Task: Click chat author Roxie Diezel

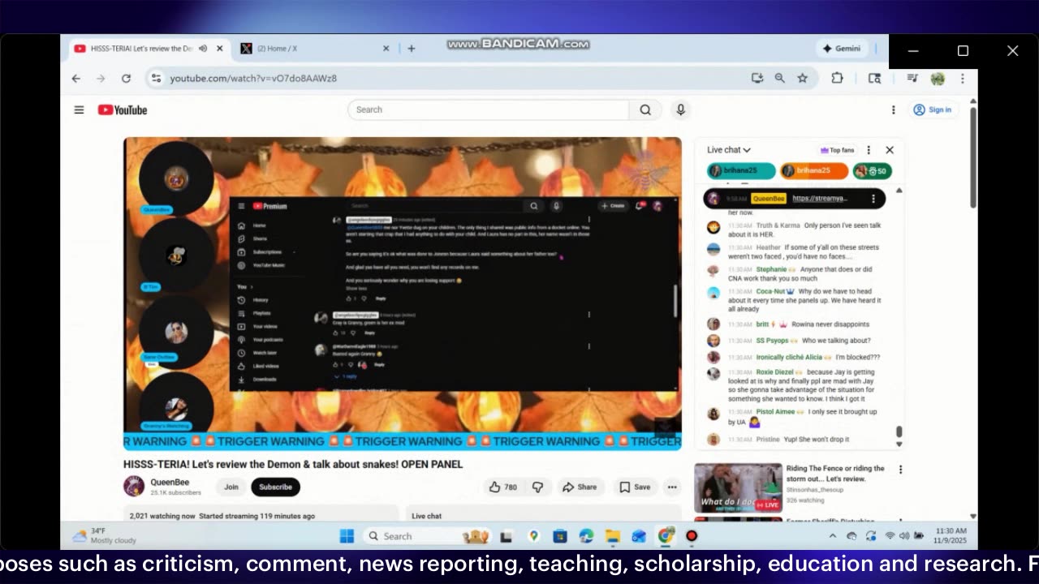Action: pyautogui.click(x=776, y=372)
